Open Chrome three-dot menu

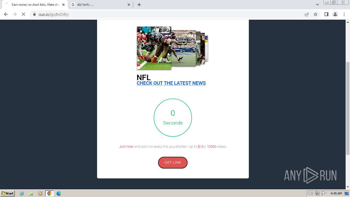pos(344,14)
